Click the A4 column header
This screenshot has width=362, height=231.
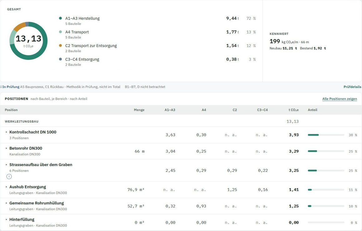204,110
